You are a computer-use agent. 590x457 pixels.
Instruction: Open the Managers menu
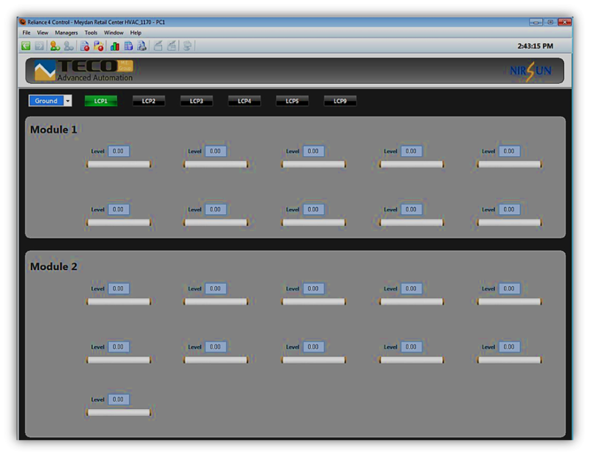pyautogui.click(x=66, y=32)
